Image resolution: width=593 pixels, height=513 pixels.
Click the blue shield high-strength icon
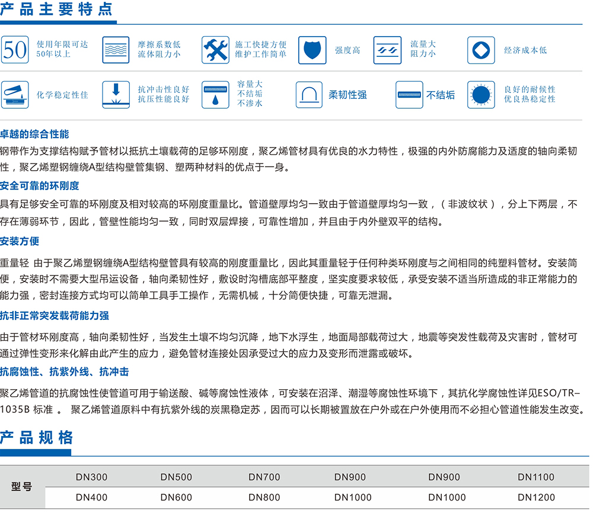coord(311,50)
